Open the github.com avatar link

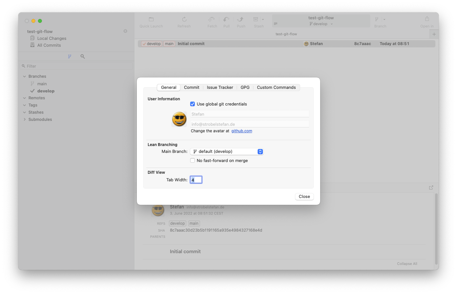(x=242, y=131)
